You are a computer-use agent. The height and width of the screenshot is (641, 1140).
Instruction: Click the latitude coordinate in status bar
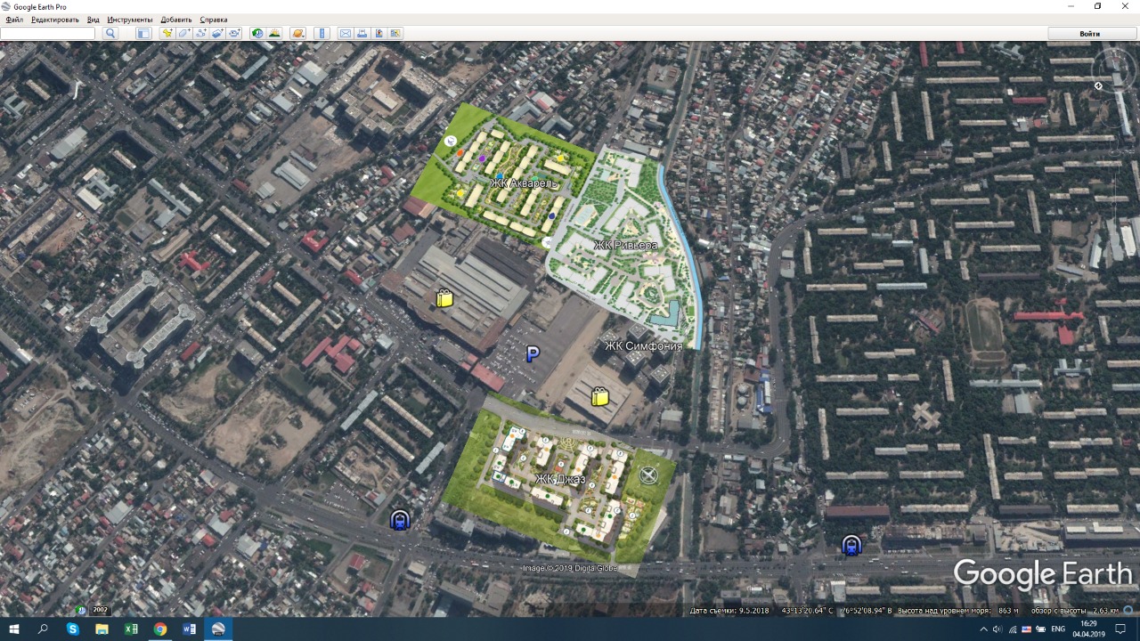pyautogui.click(x=806, y=611)
